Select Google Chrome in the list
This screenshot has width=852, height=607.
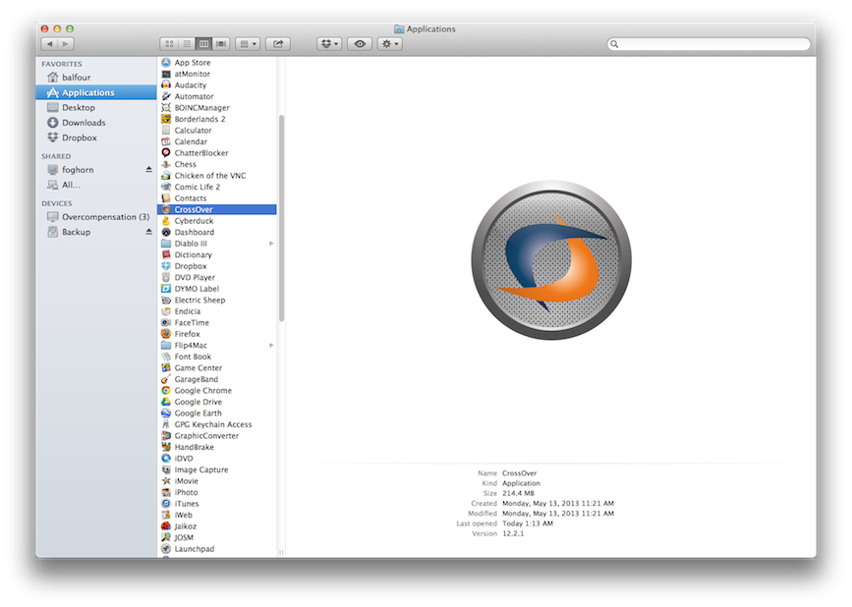(202, 391)
